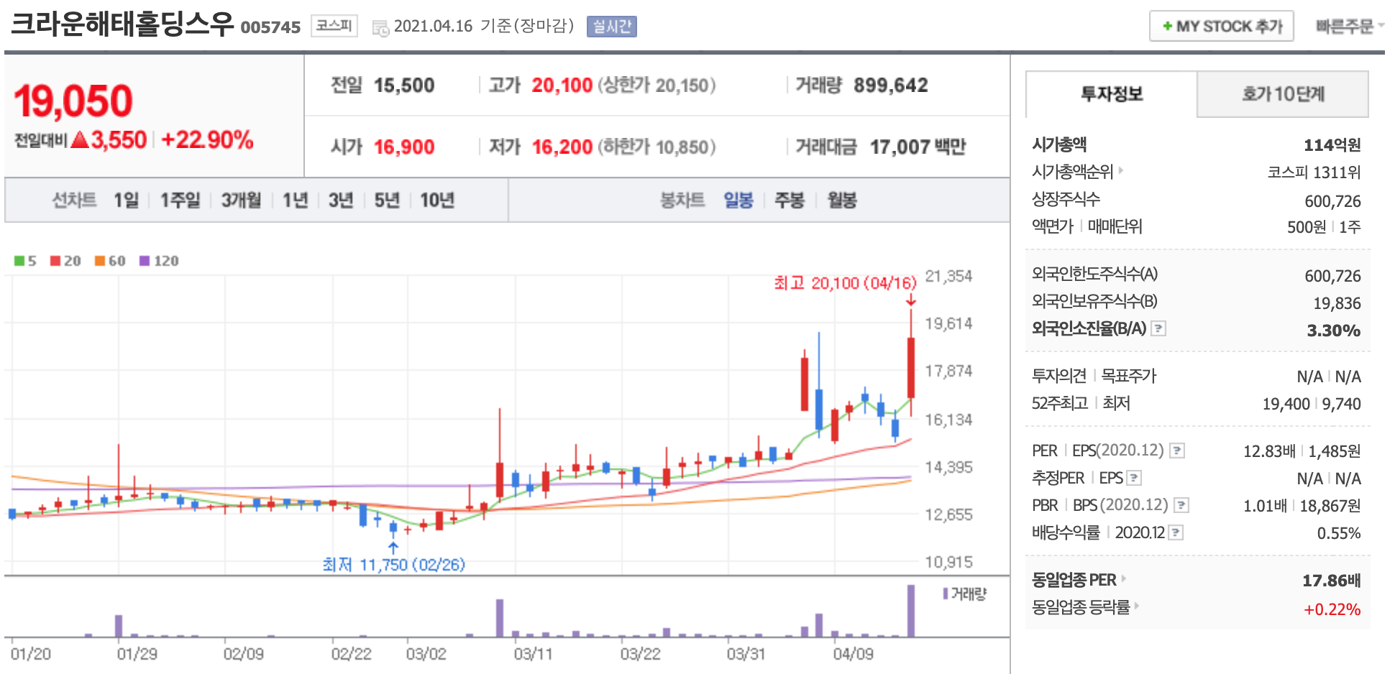Open the 동일업종 등락률 link
Image resolution: width=1395 pixels, height=674 pixels.
point(1086,607)
